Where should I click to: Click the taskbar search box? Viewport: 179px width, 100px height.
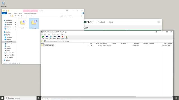pos(20,98)
